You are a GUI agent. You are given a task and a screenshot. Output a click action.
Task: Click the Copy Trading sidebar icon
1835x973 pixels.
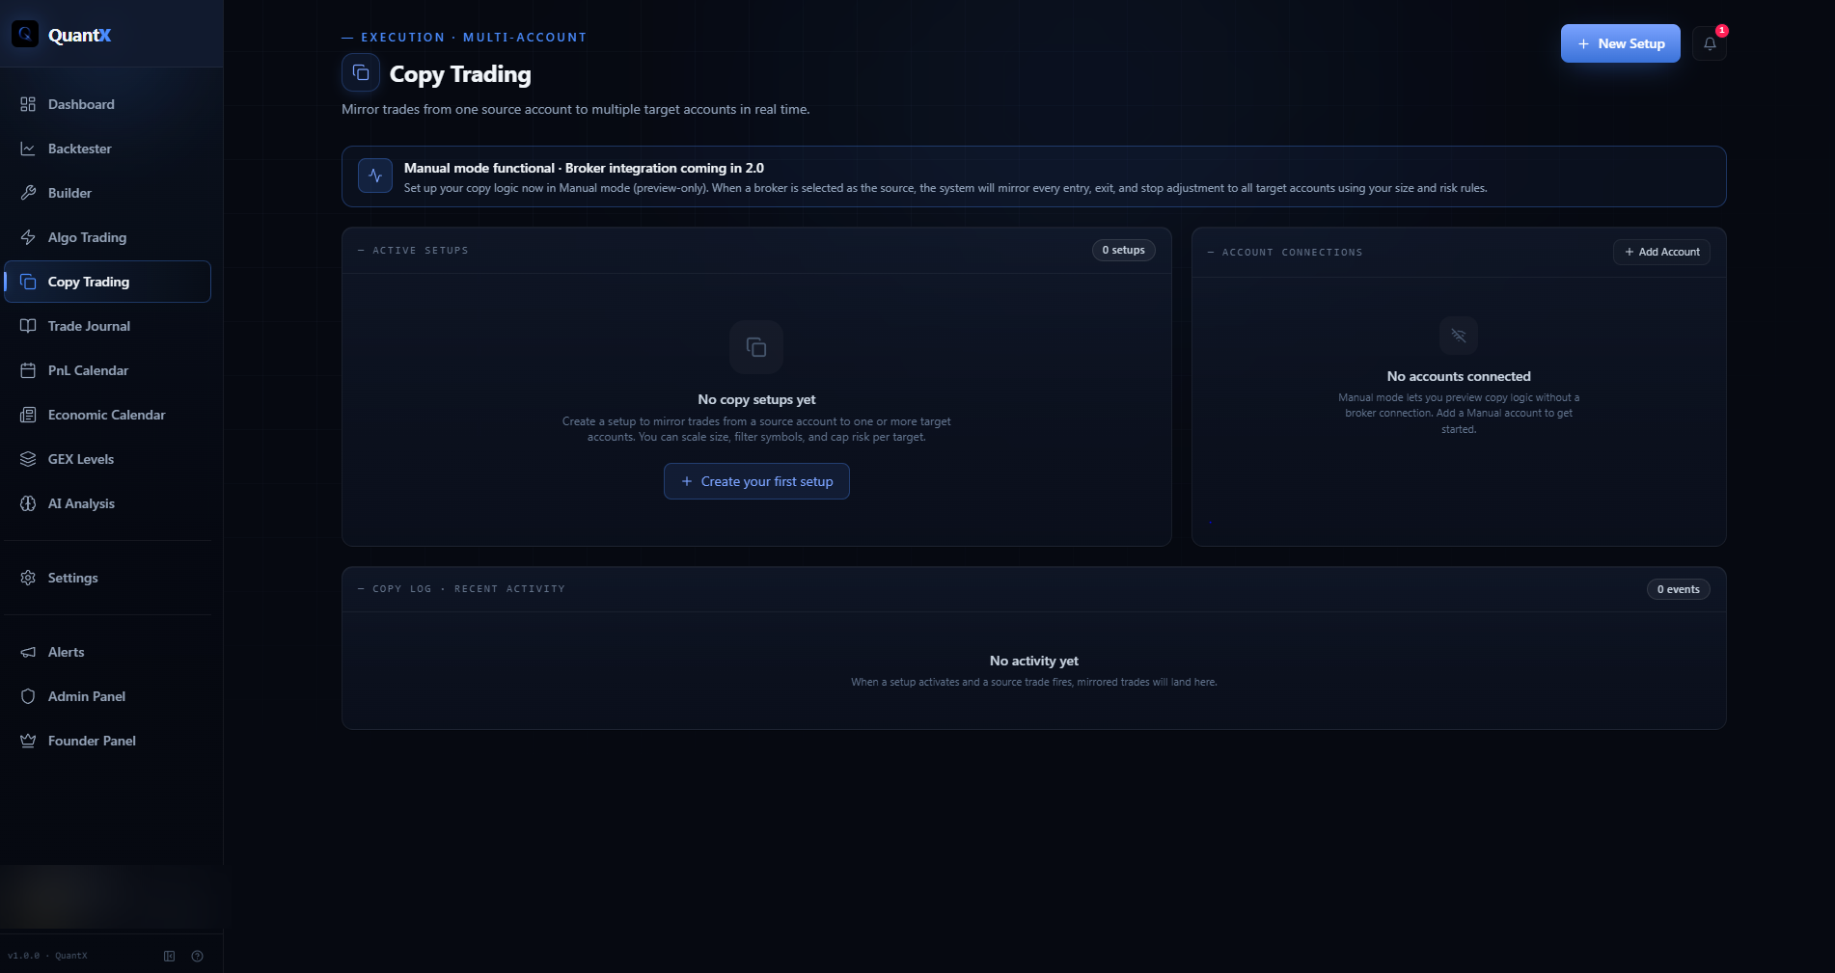(28, 282)
